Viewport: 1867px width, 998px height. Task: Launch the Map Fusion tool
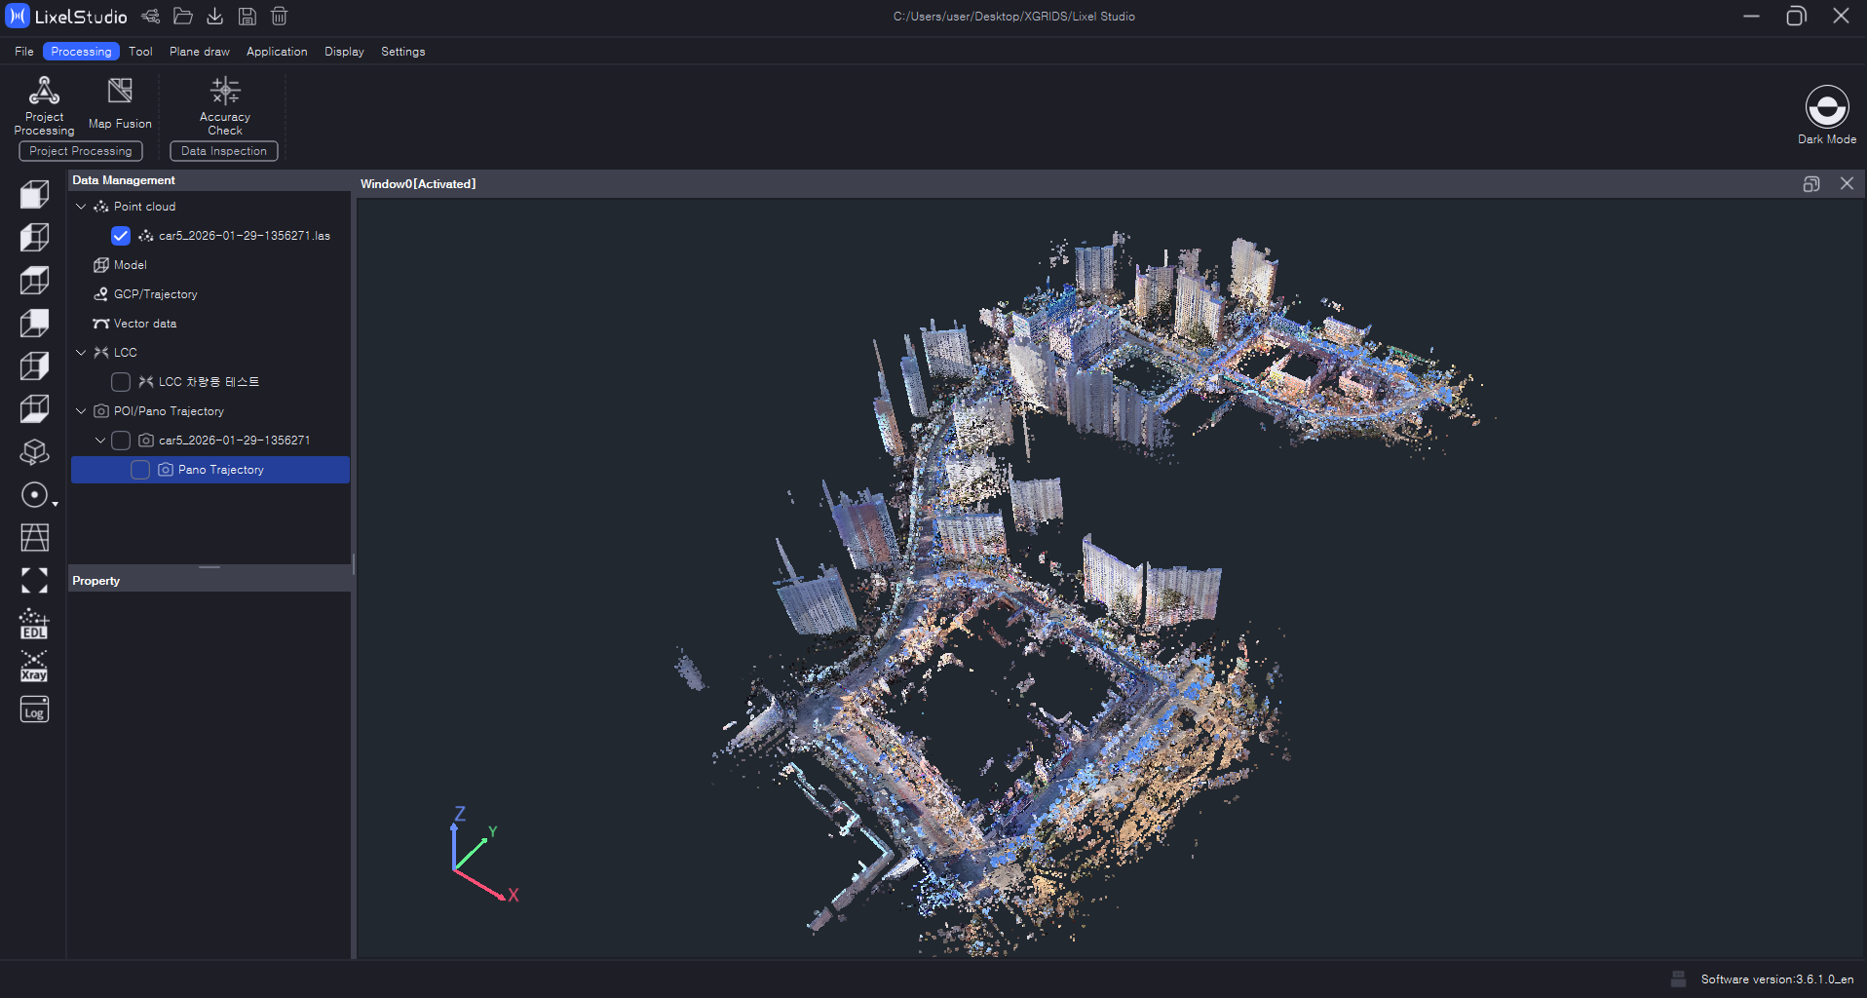click(120, 104)
